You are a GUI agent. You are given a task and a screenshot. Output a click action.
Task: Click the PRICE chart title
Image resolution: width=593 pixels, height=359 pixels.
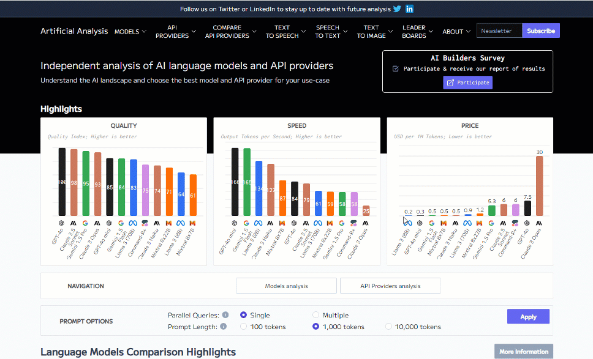click(470, 126)
